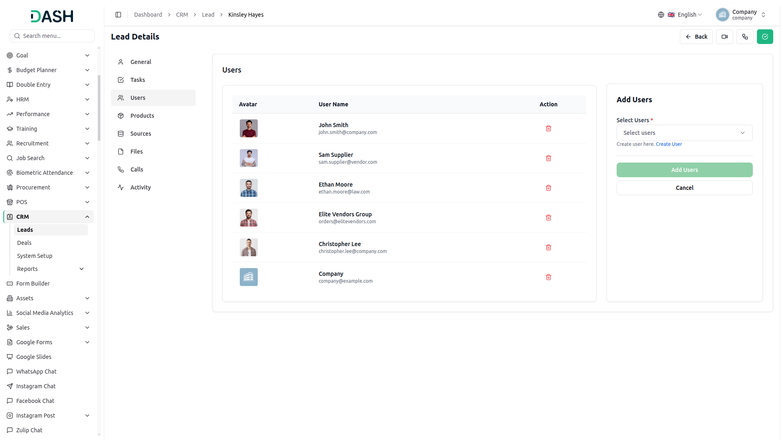Open Deals in CRM submenu
This screenshot has width=783, height=440.
click(x=51, y=243)
